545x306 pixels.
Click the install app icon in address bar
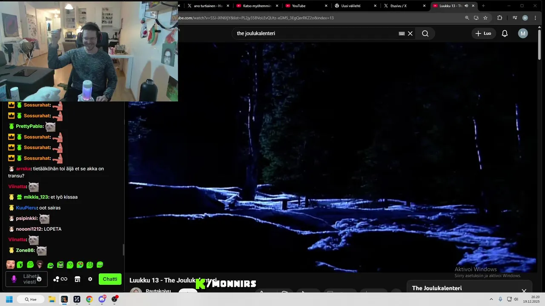point(476,18)
